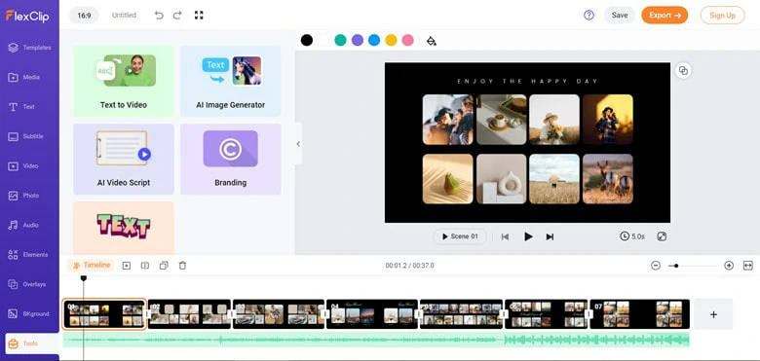Play Scene 01 preview
This screenshot has height=361, width=760.
coord(460,236)
